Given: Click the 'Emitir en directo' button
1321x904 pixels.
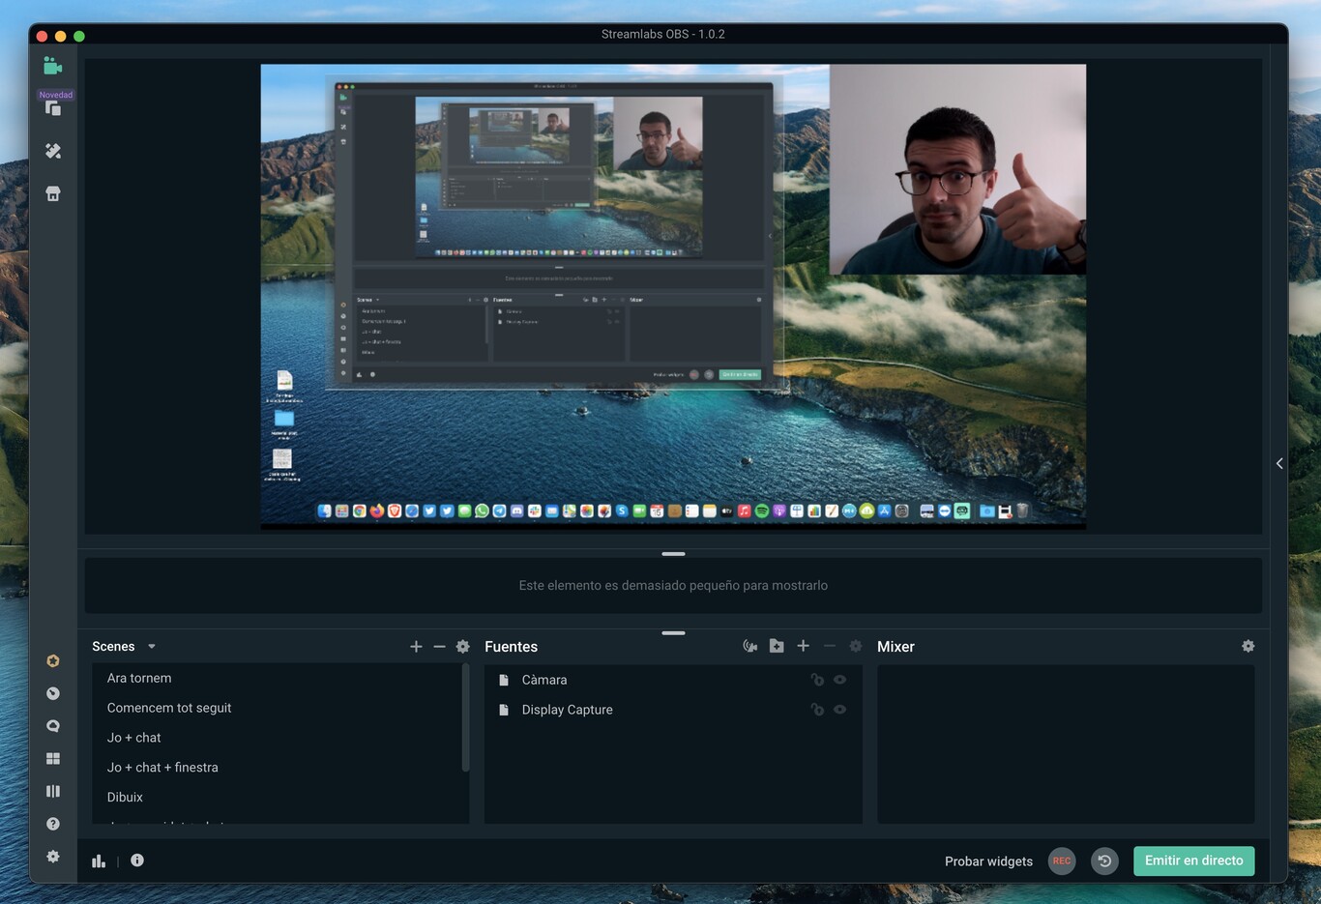Looking at the screenshot, I should coord(1193,860).
